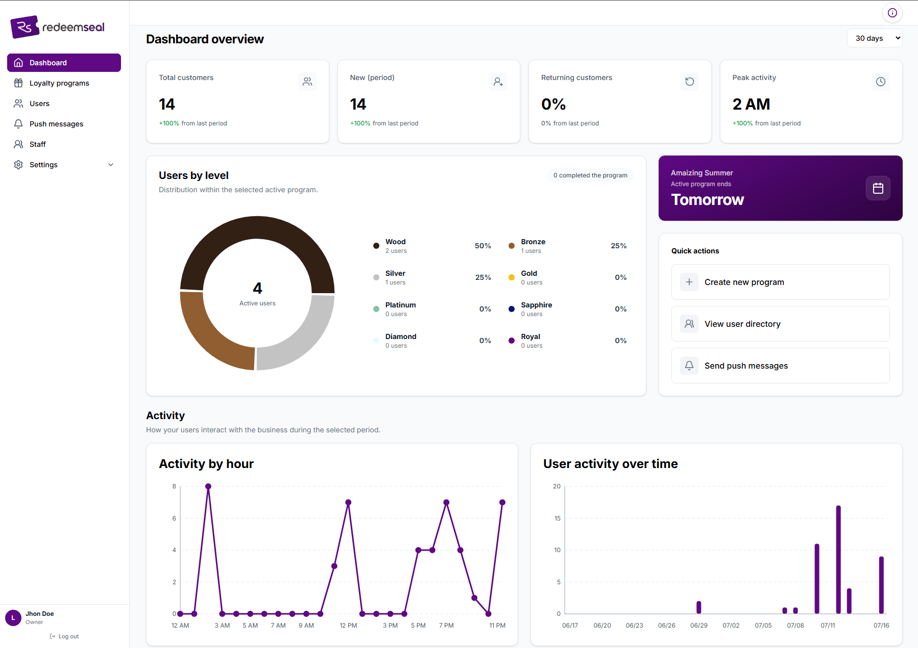Click the Silver level color dot

click(376, 277)
